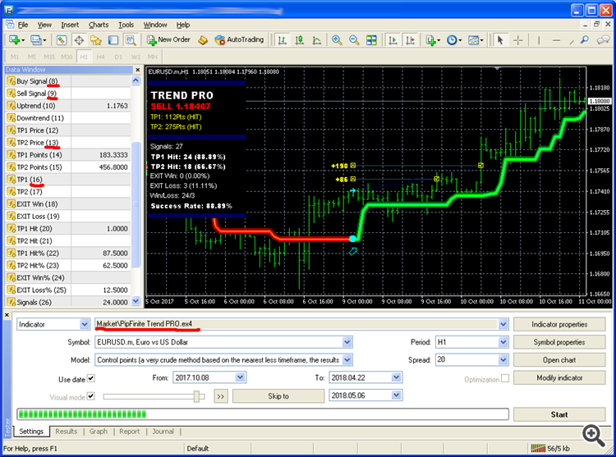Click the Start button
616x457 pixels.
(559, 414)
